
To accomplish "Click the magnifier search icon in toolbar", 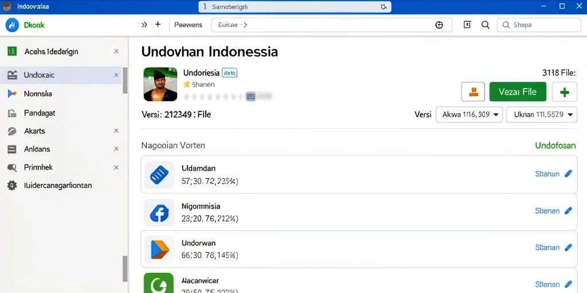I will tap(486, 25).
